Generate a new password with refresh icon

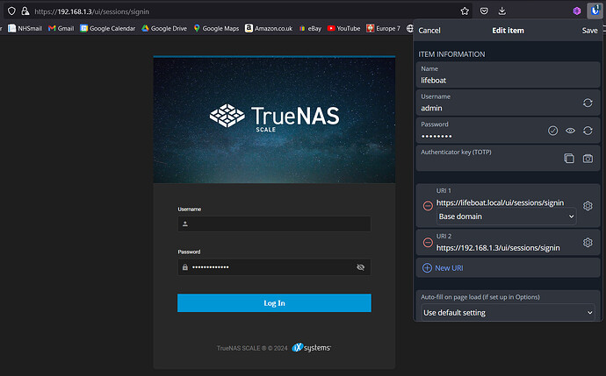pyautogui.click(x=588, y=131)
